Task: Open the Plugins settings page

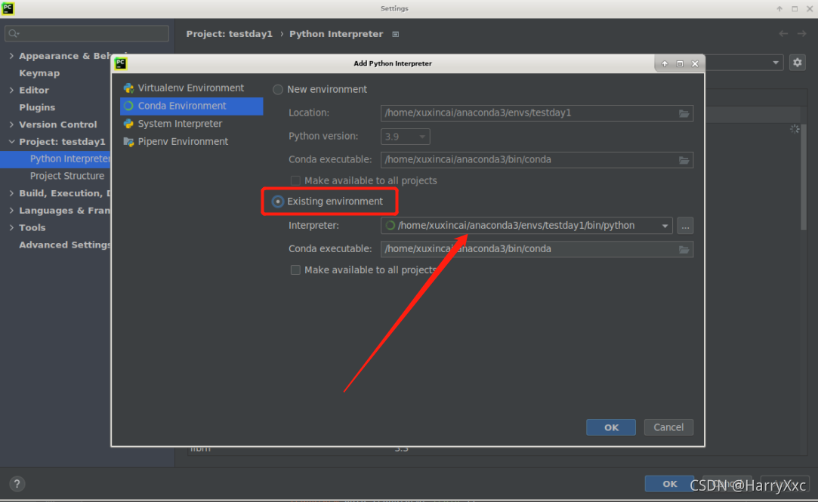Action: [37, 107]
